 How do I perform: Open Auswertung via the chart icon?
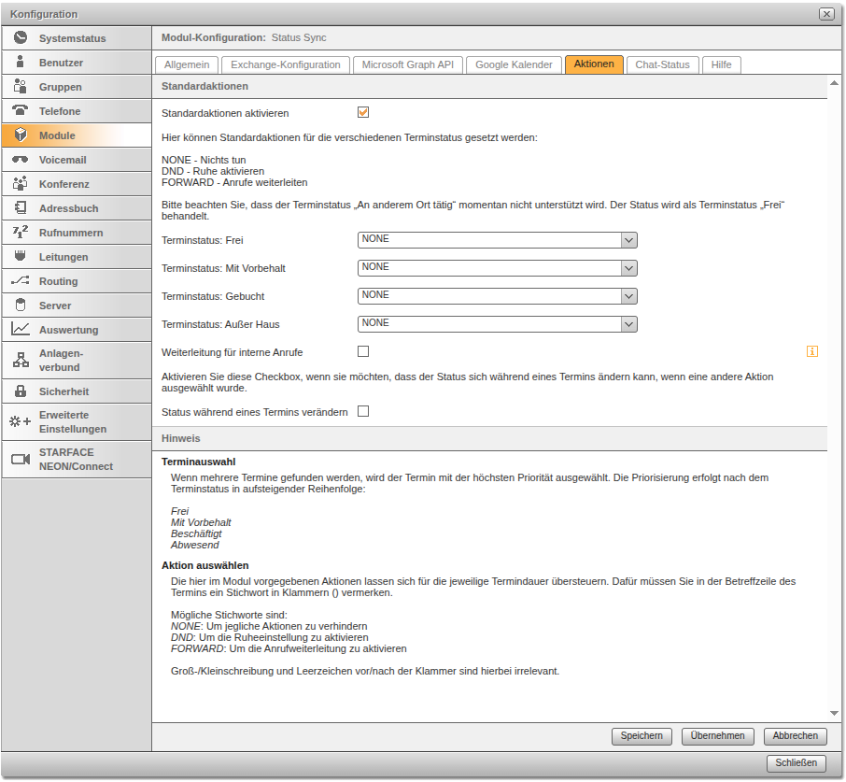click(21, 330)
